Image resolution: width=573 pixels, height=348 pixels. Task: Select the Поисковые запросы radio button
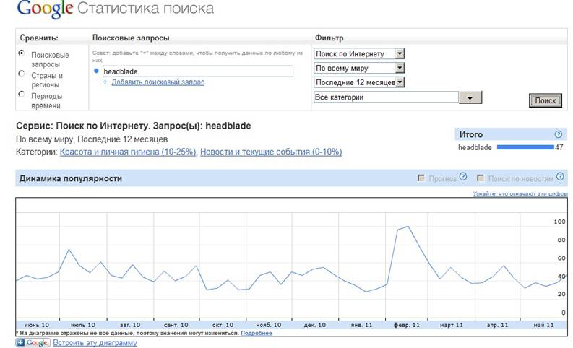coord(22,53)
